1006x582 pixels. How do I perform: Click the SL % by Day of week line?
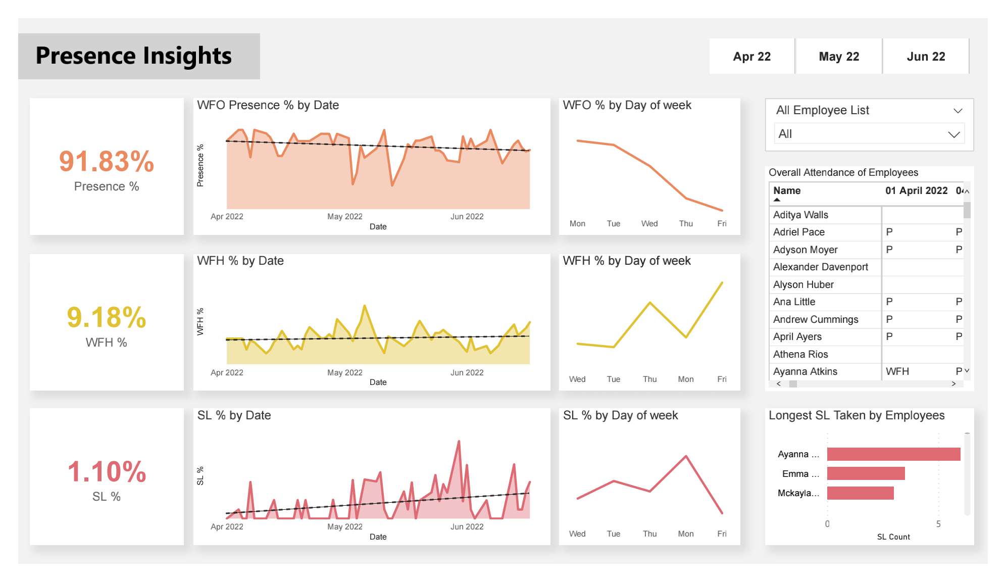point(686,456)
